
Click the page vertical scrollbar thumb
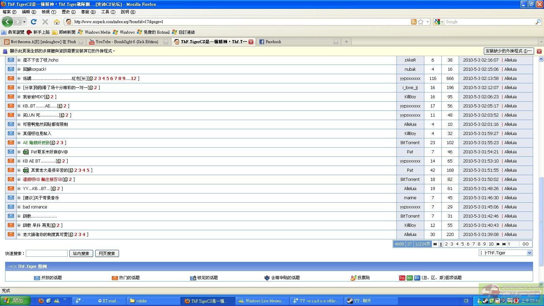(x=541, y=221)
